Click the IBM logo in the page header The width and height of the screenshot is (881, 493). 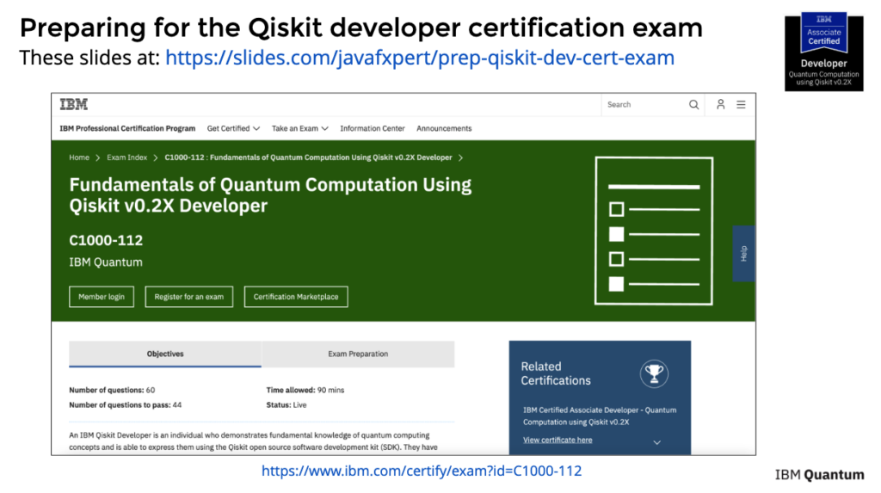(x=74, y=104)
